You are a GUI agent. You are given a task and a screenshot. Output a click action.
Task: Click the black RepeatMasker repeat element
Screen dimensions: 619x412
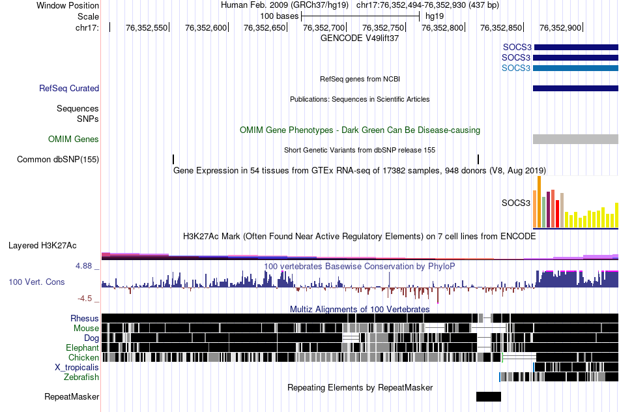coord(488,396)
